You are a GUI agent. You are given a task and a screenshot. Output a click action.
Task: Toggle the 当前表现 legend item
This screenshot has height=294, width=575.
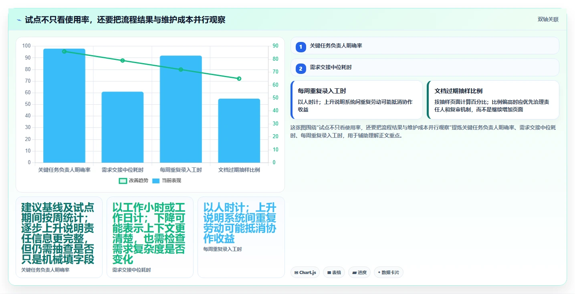(167, 181)
